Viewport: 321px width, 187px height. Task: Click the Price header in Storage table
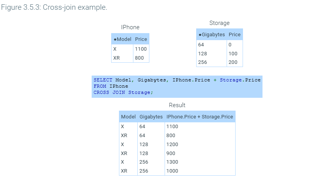pyautogui.click(x=234, y=35)
